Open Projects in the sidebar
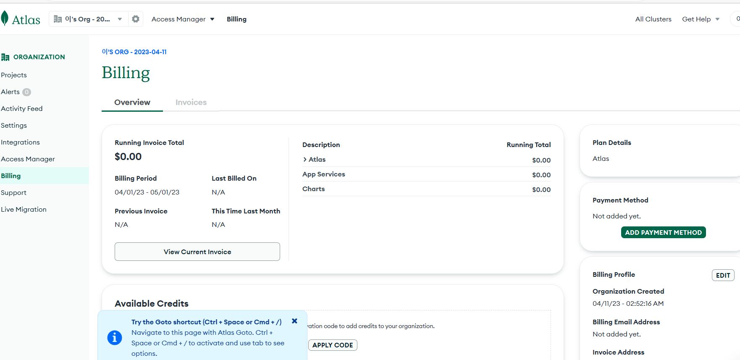This screenshot has width=740, height=360. coord(14,75)
